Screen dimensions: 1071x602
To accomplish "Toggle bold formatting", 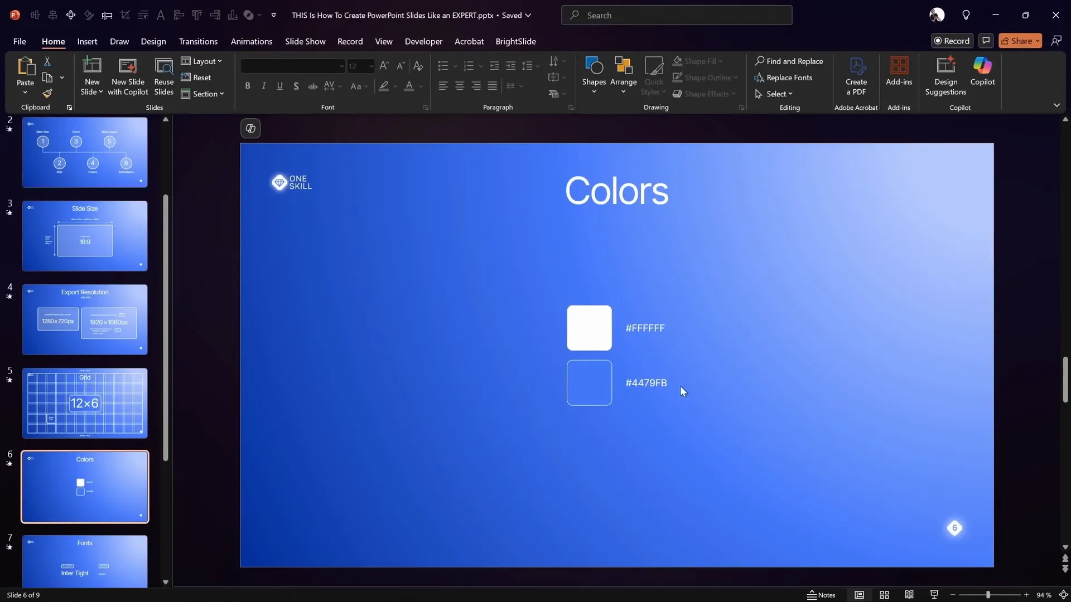I will pyautogui.click(x=248, y=86).
